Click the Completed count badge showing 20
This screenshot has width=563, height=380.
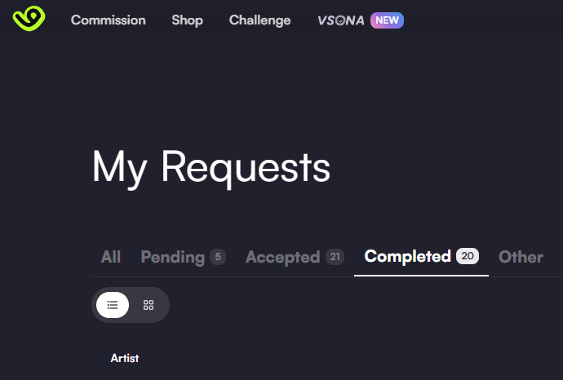tap(468, 257)
